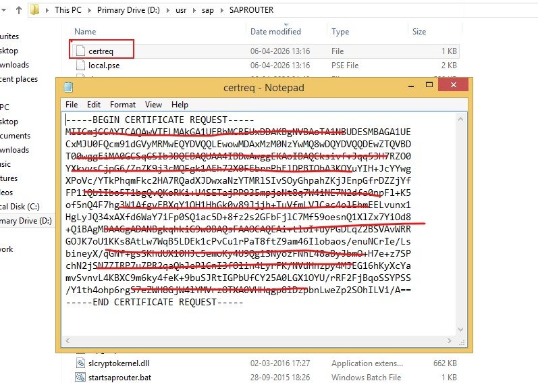This screenshot has height=383, width=538.
Task: Click the left-scroll arrow in Notepad
Action: click(x=68, y=341)
